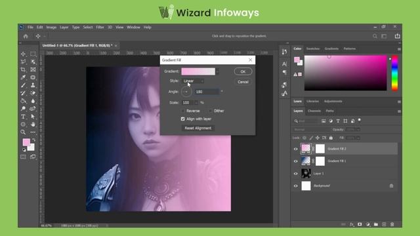Image resolution: width=420 pixels, height=236 pixels.
Task: Select the Brush tool
Action: pyautogui.click(x=24, y=85)
